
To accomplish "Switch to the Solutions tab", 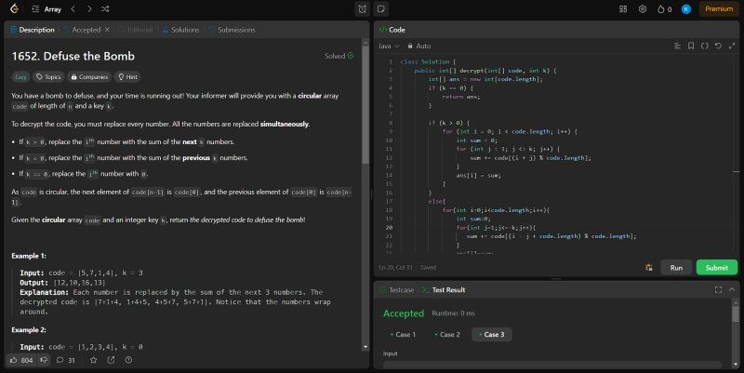I will 180,30.
